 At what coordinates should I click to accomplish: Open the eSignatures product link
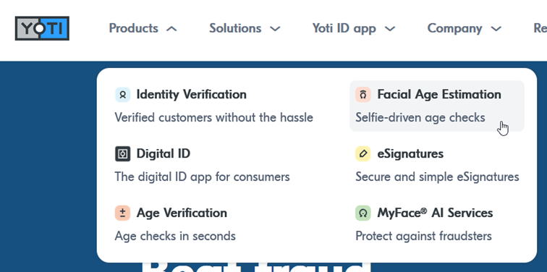coord(410,154)
